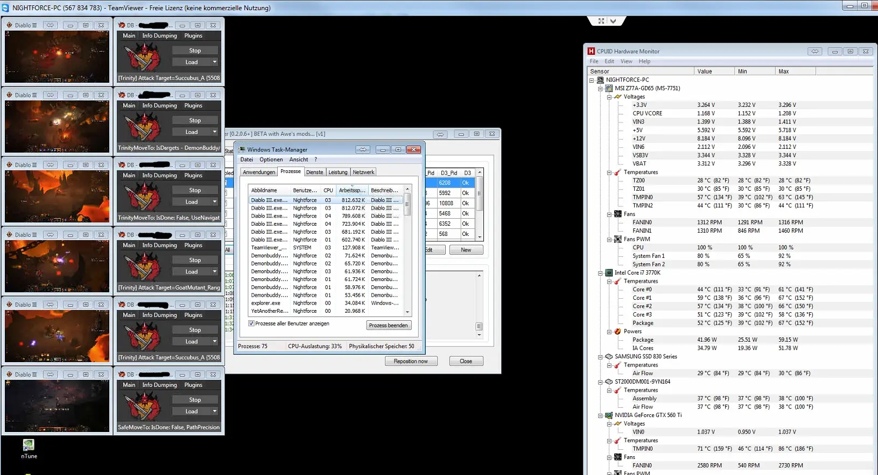Click the Windows Task-Manager title bar icon
This screenshot has width=878, height=475.
242,149
